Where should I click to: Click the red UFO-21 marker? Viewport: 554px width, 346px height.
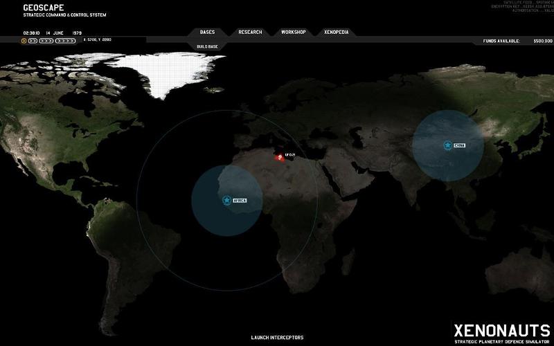(280, 157)
